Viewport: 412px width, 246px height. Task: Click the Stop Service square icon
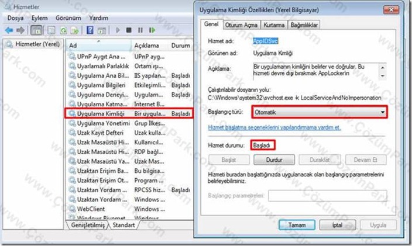click(129, 30)
